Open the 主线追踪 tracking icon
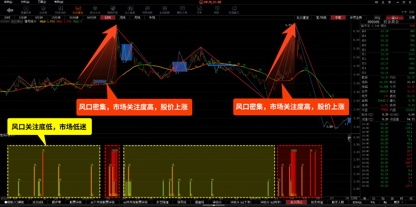The width and height of the screenshot is (416, 207). pyautogui.click(x=165, y=10)
